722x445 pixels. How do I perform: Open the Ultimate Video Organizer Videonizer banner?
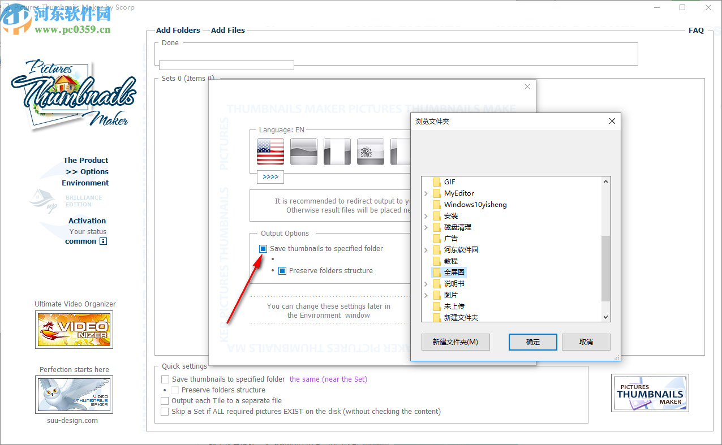74,329
